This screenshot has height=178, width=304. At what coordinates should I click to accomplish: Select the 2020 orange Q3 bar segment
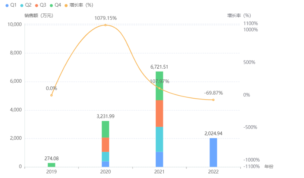(105, 145)
